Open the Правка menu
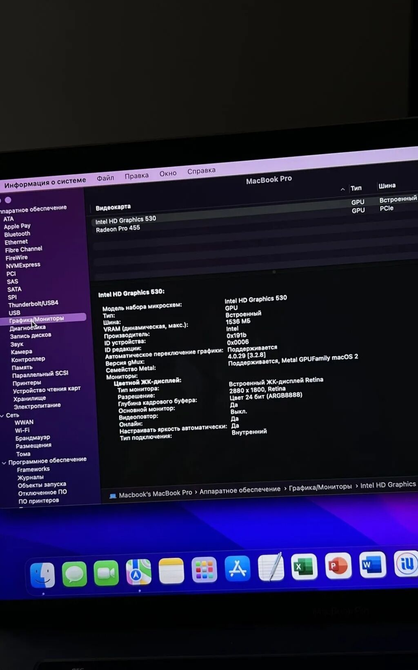Viewport: 418px width, 670px height. [137, 176]
